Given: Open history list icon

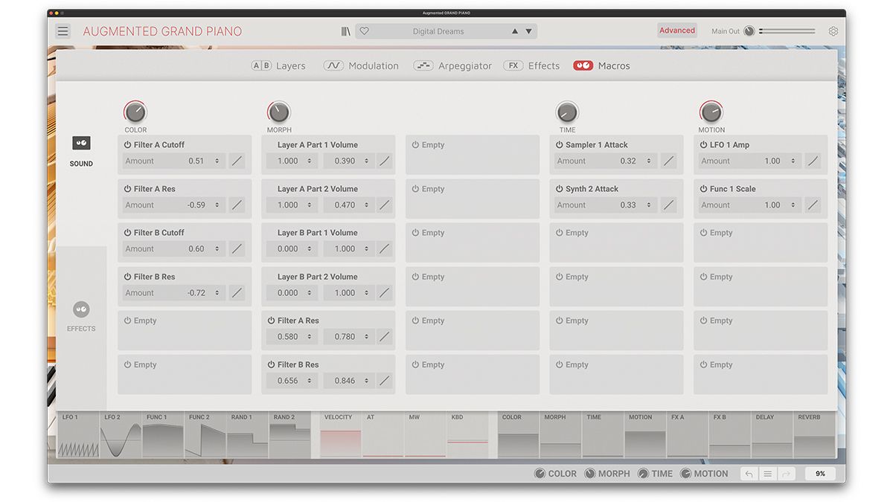Looking at the screenshot, I should [x=768, y=474].
